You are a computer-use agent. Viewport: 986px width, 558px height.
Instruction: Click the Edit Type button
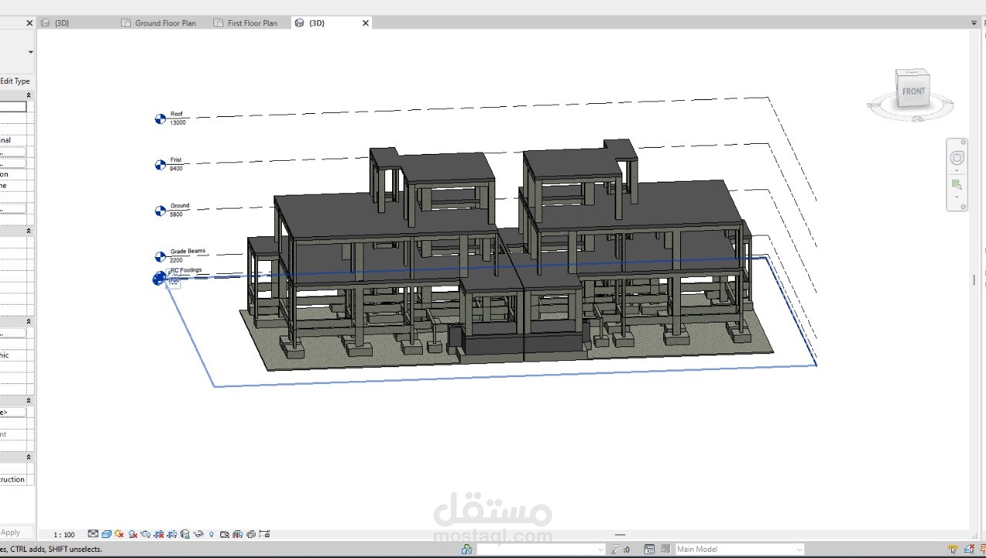click(x=15, y=81)
